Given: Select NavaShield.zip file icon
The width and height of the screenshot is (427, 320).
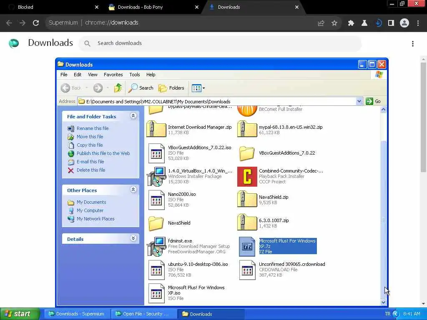Looking at the screenshot, I should (x=247, y=200).
